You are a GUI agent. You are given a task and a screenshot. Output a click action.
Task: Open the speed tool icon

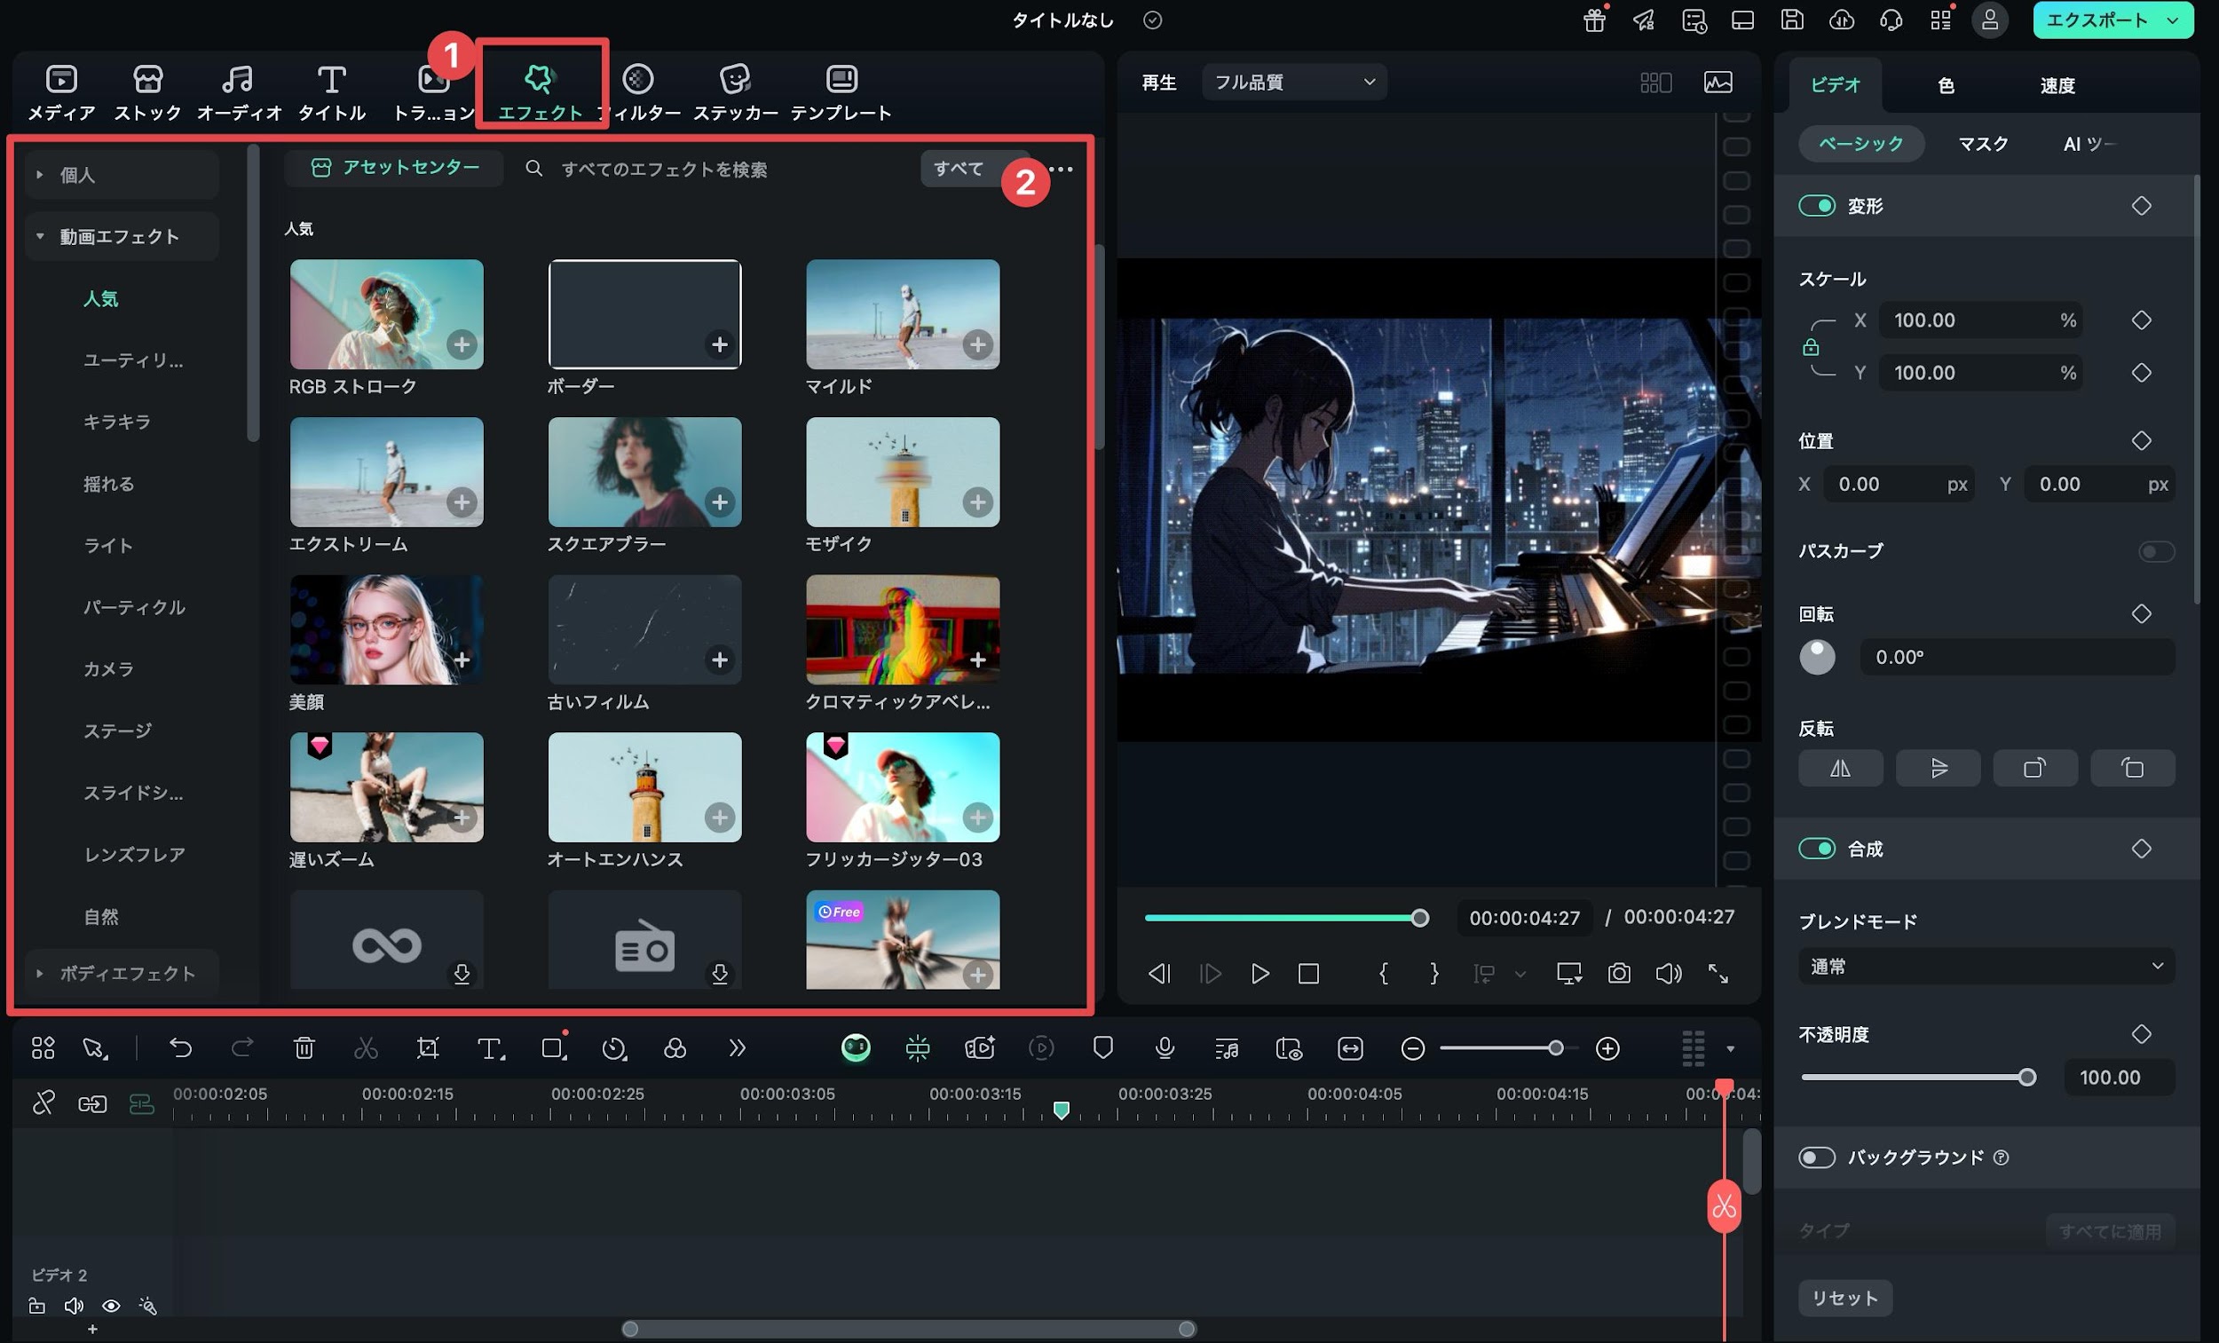point(614,1047)
